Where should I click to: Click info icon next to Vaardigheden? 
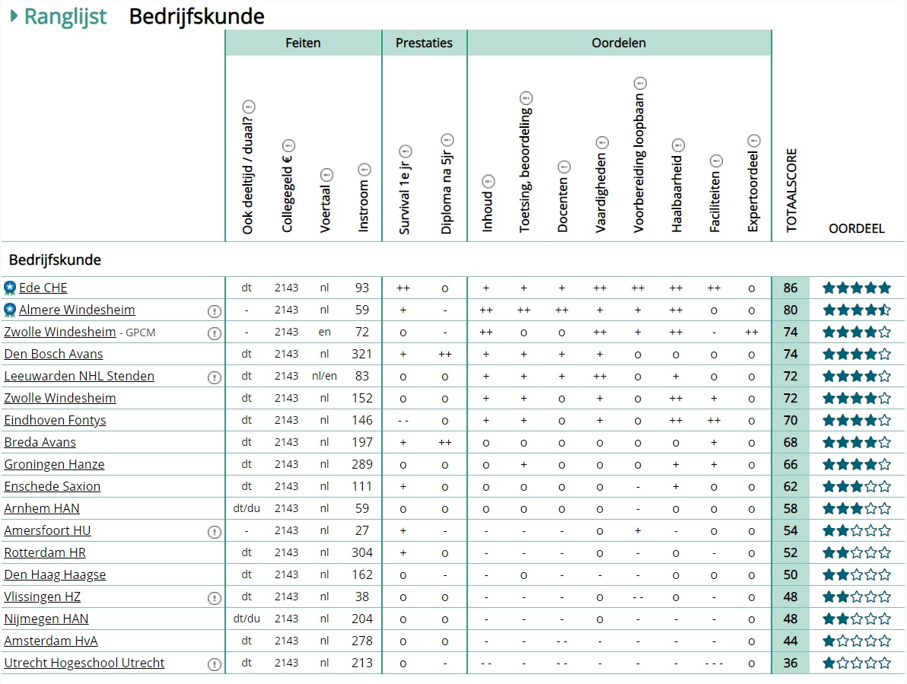click(x=602, y=142)
